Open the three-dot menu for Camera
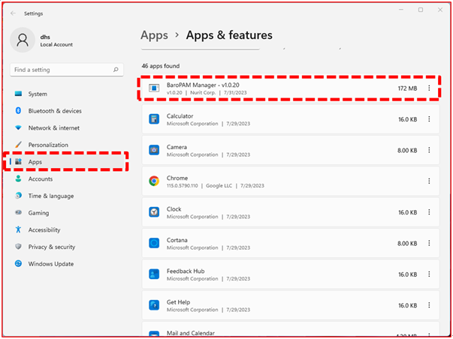The image size is (453, 339). (x=429, y=150)
